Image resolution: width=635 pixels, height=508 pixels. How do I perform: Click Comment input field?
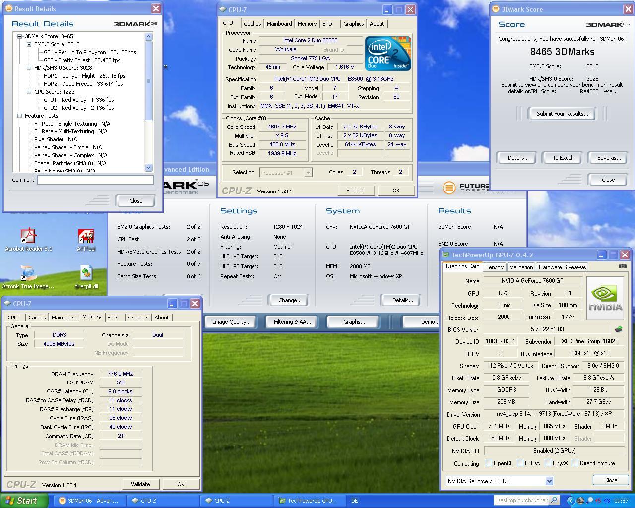click(x=95, y=180)
